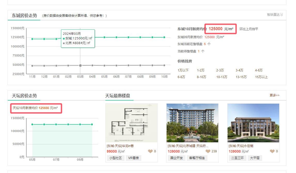296x173 pixels.
Task: Expand the 板块直达 dropdown
Action: pos(275,15)
